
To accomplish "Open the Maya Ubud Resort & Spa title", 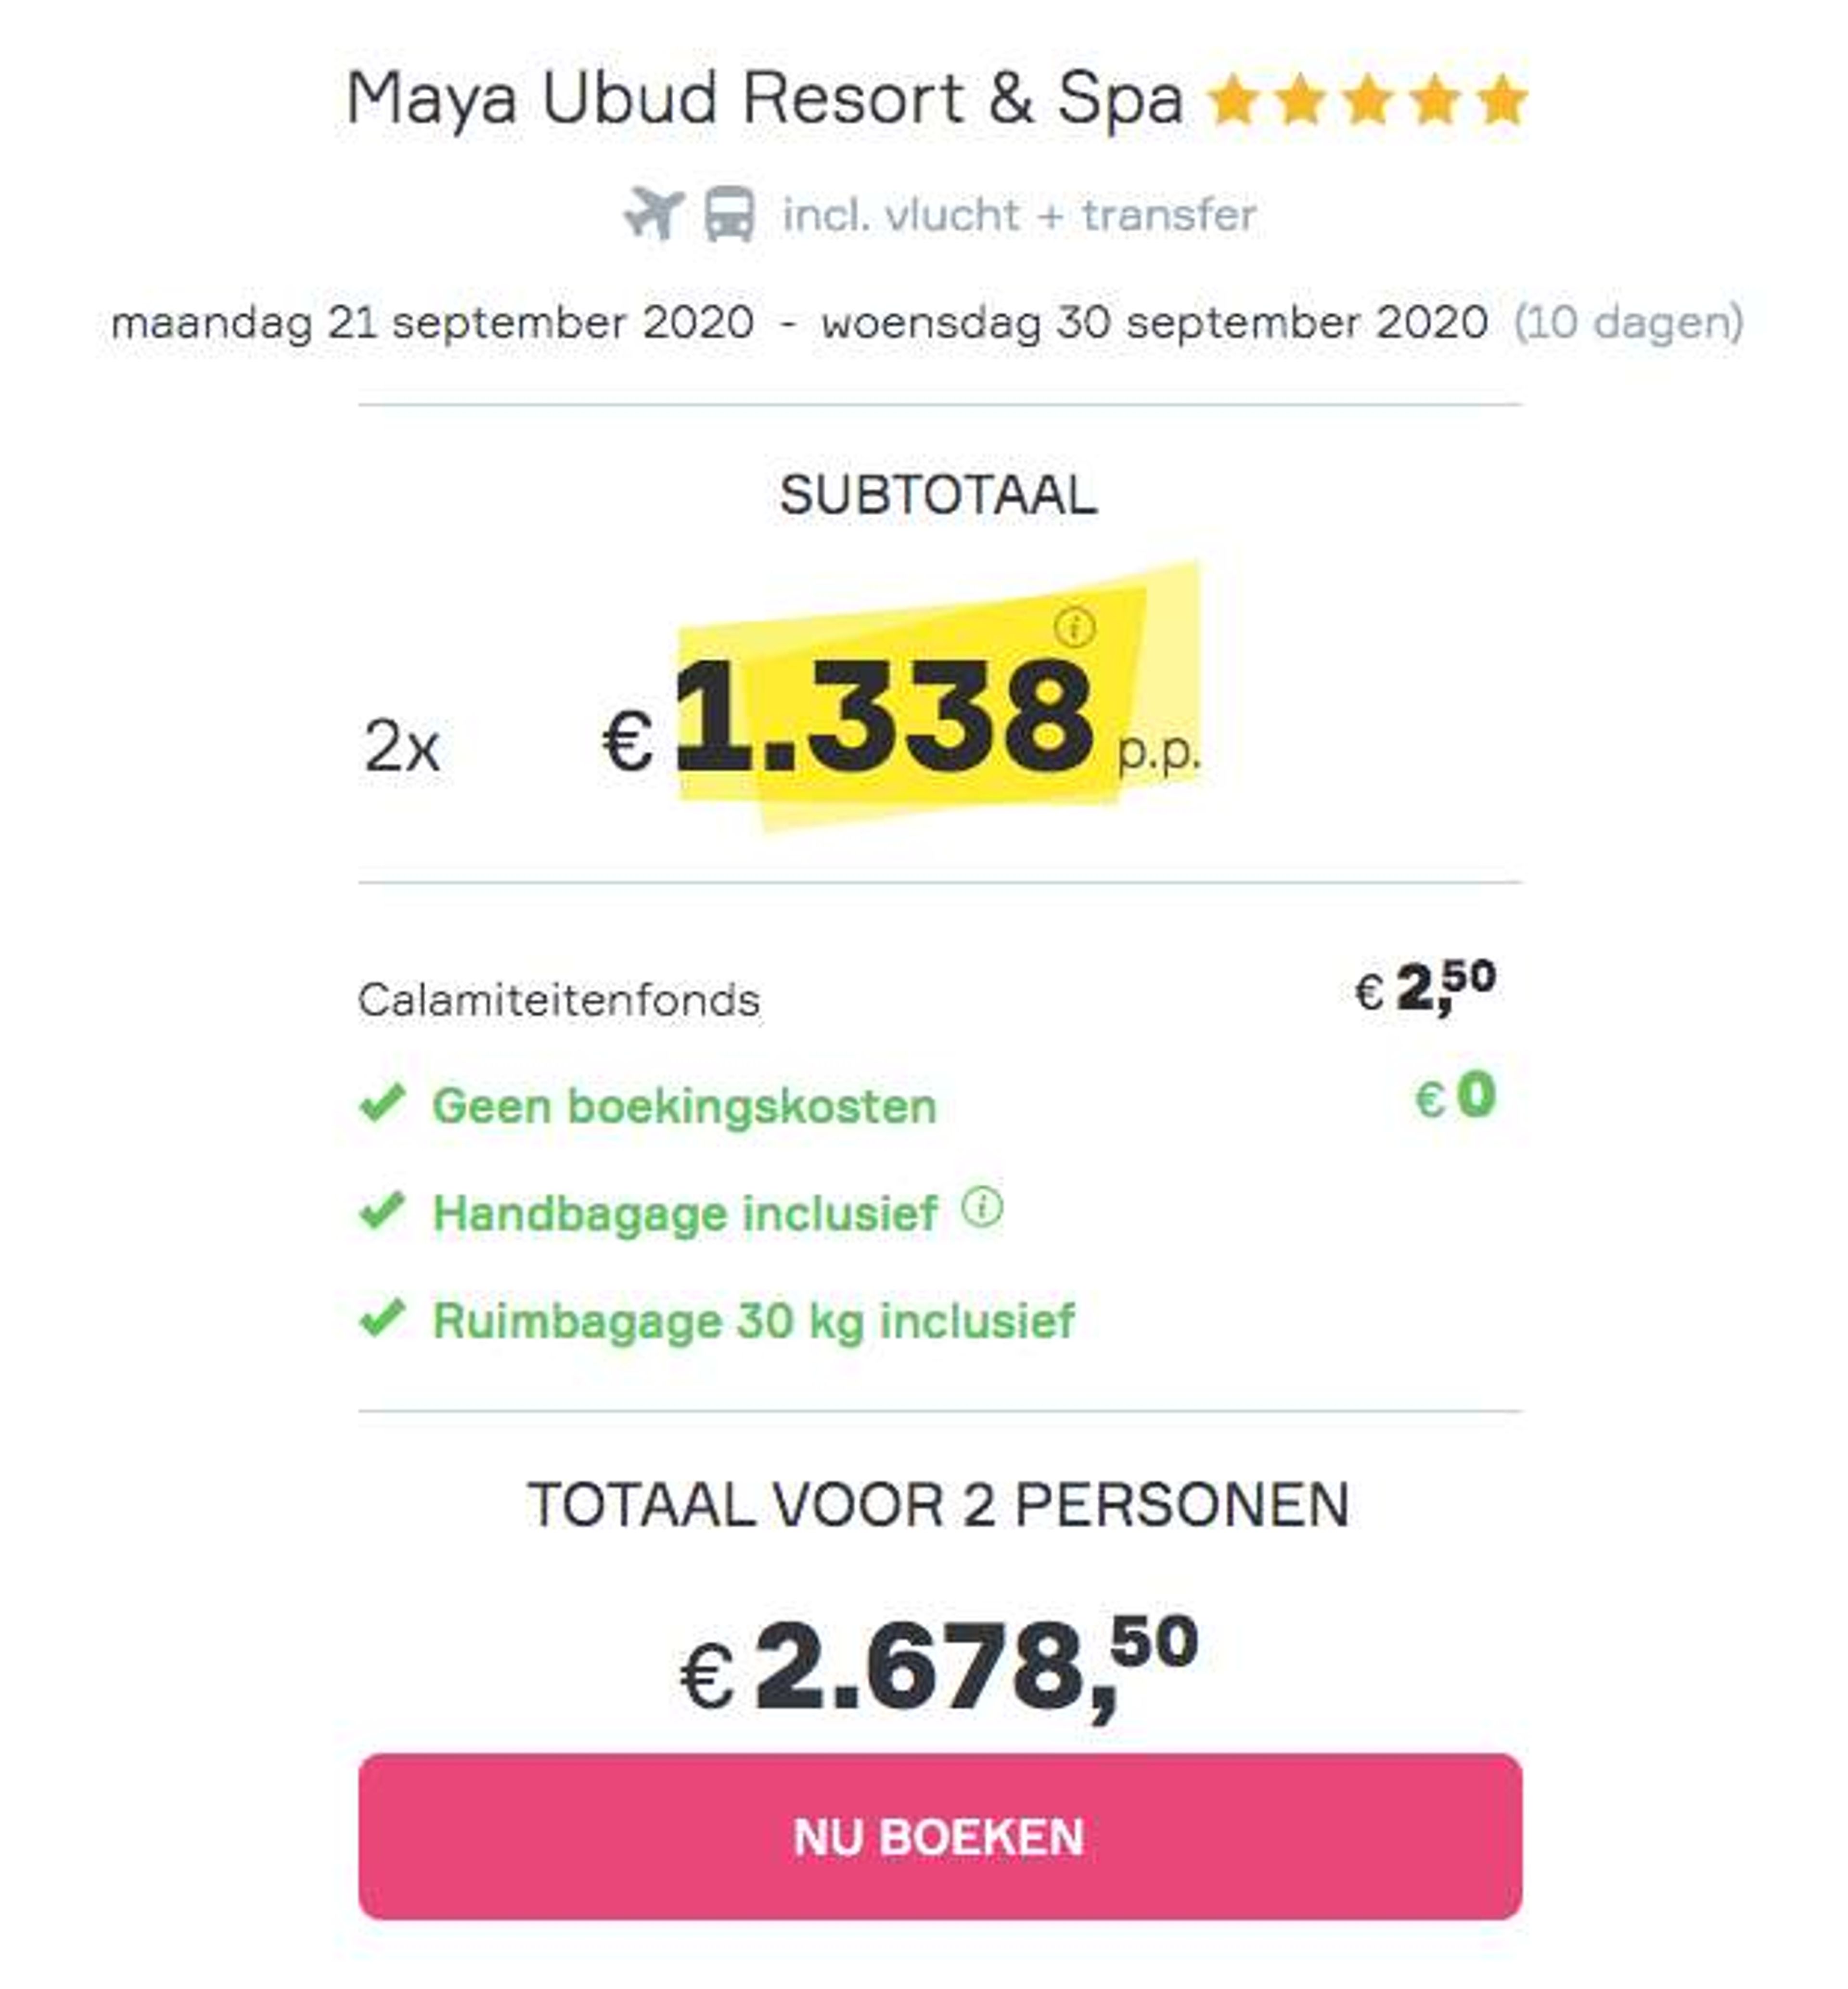I will [765, 99].
